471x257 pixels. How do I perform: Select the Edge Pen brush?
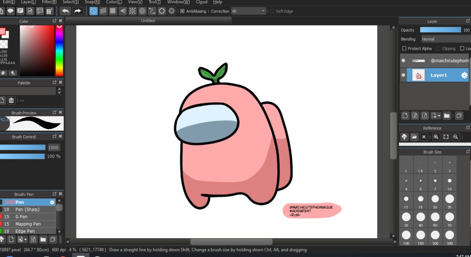pyautogui.click(x=28, y=231)
